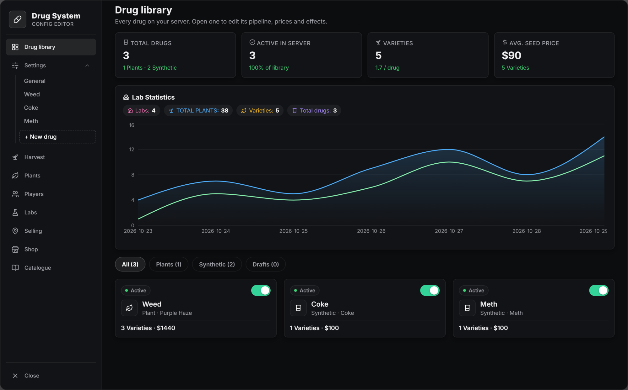
Task: Click the Meth card beaker icon
Action: (x=467, y=308)
